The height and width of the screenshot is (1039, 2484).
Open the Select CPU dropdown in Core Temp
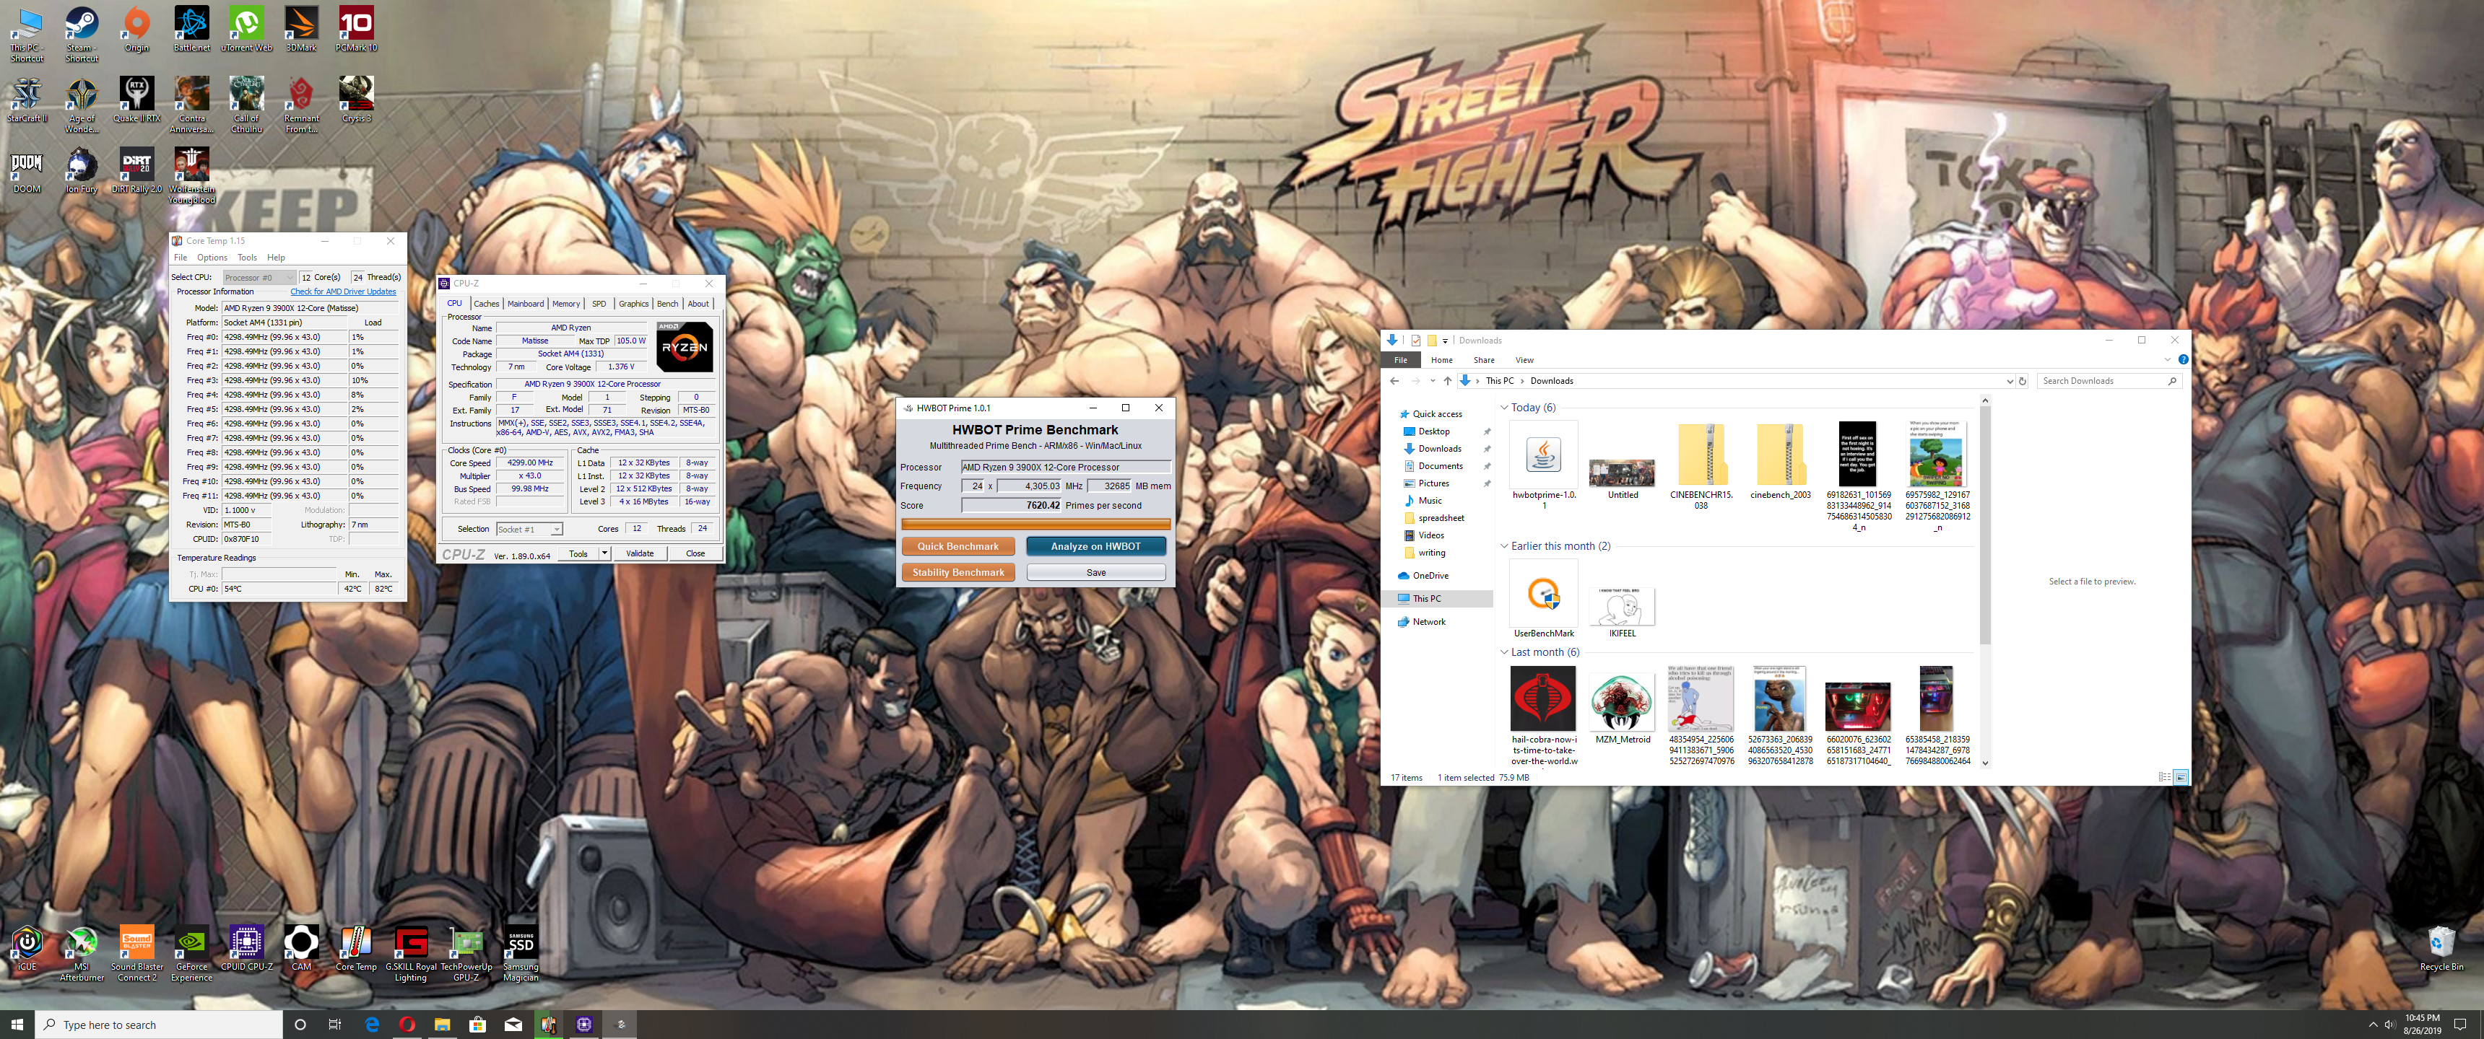(259, 278)
